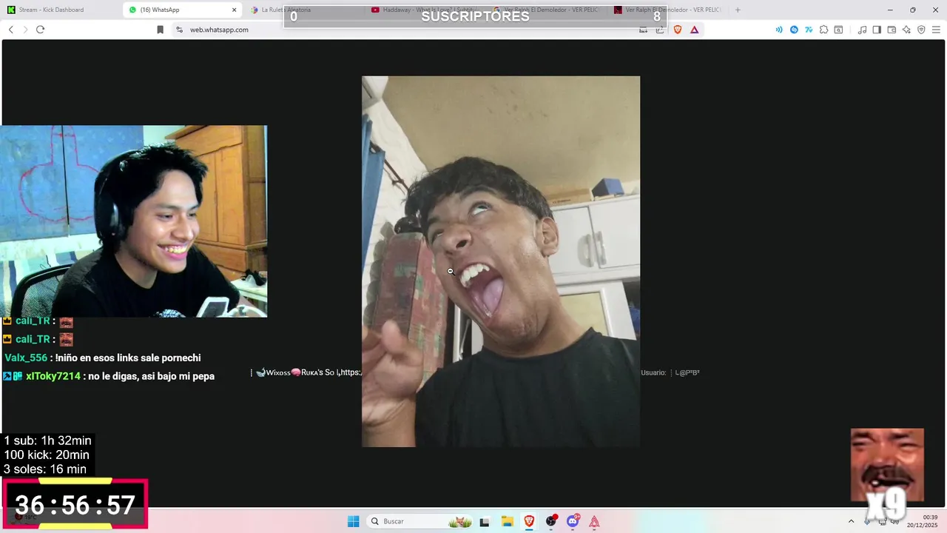Open the Brave Wallet icon
Viewport: 947px width, 533px height.
point(892,30)
